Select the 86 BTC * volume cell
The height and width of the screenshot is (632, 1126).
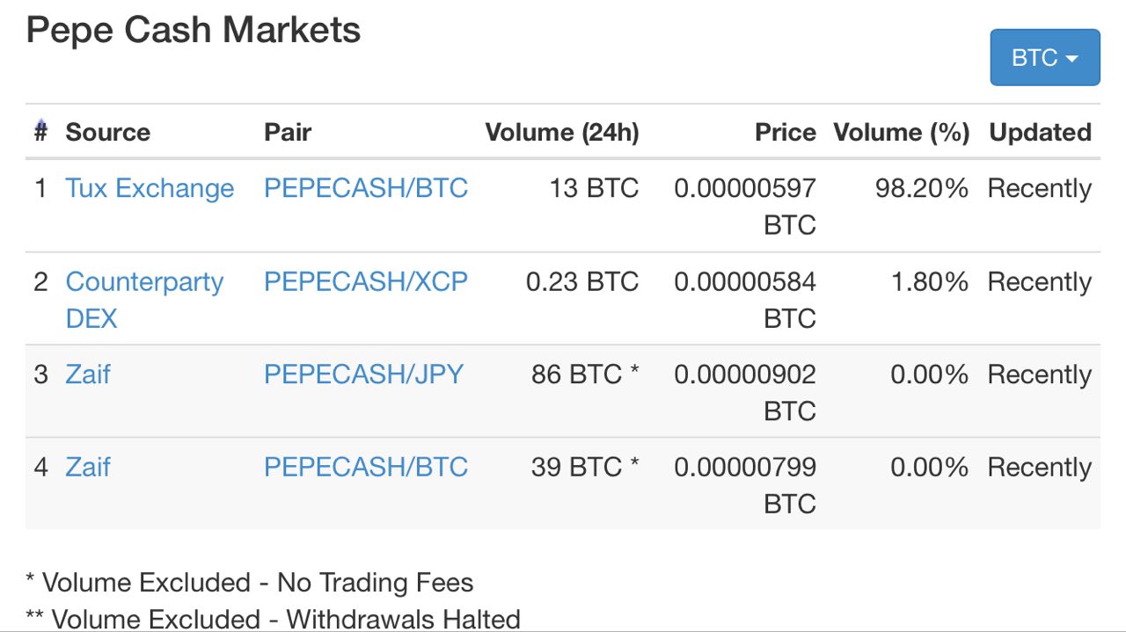tap(585, 374)
